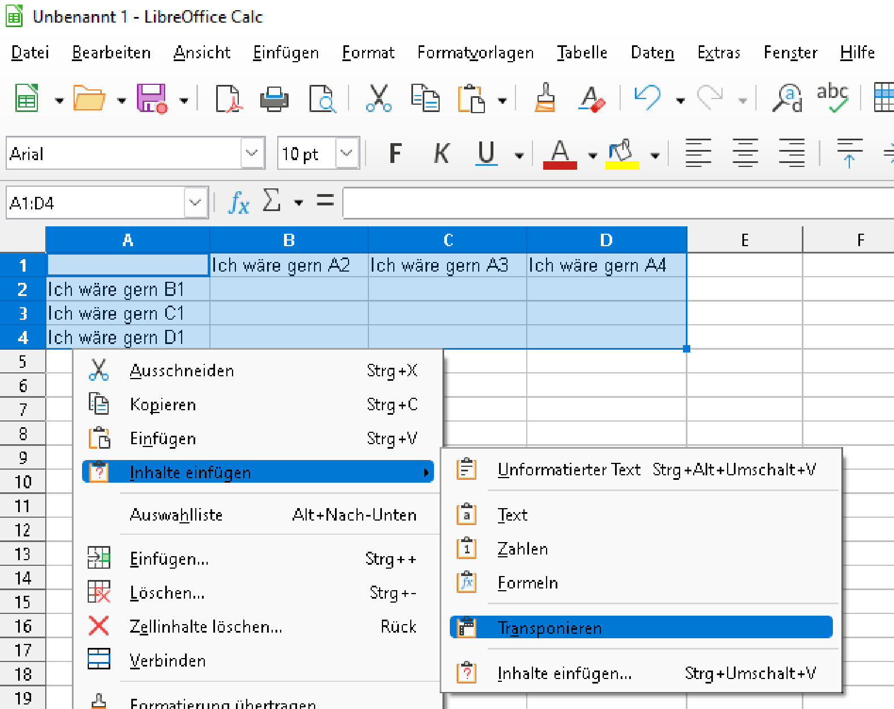Open the Arial font name dropdown

point(252,153)
